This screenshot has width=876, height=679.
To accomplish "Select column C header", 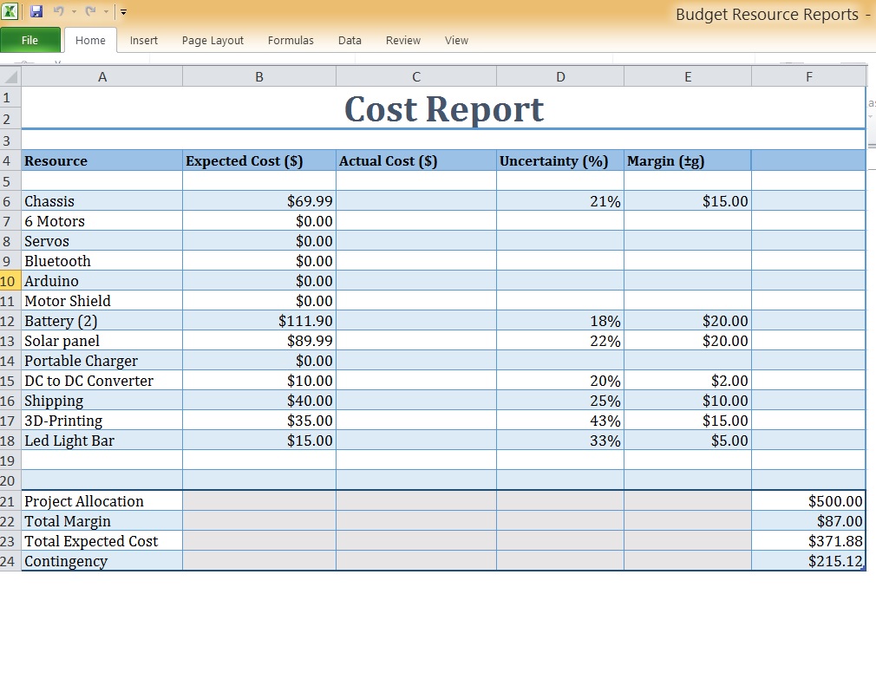I will pyautogui.click(x=416, y=76).
